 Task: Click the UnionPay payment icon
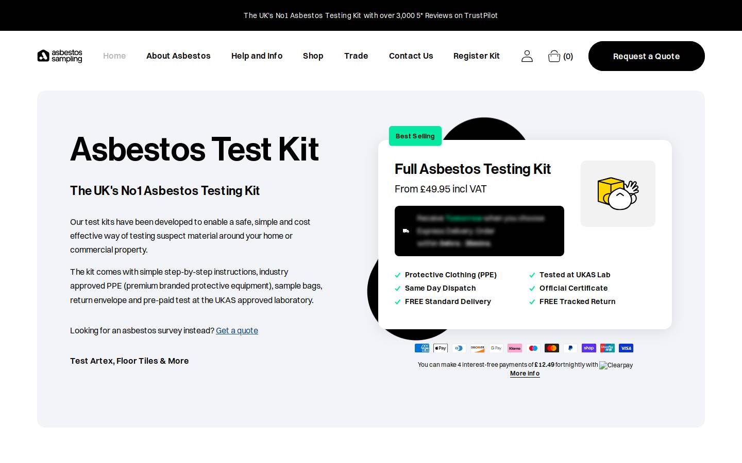pyautogui.click(x=608, y=348)
